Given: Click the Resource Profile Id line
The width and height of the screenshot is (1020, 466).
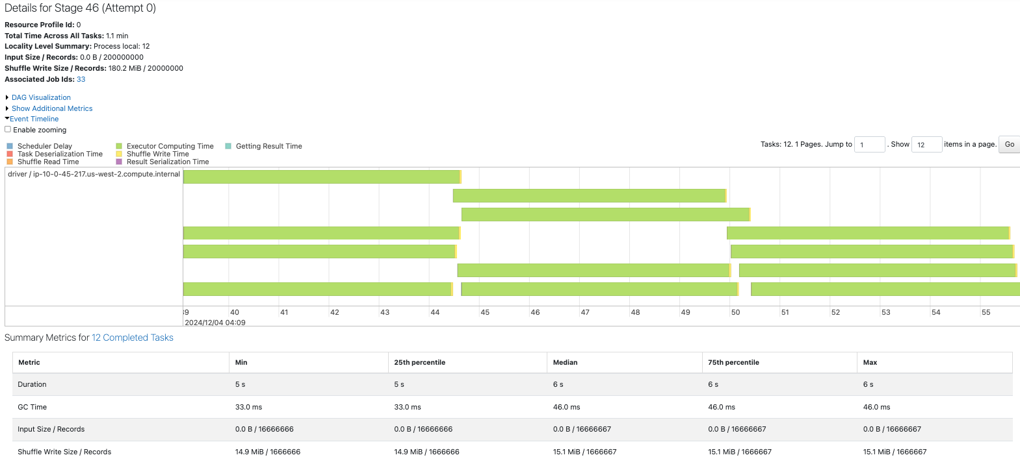Looking at the screenshot, I should click(x=43, y=25).
